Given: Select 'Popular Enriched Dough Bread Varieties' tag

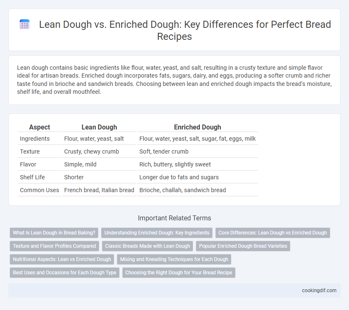Looking at the screenshot, I should [243, 246].
